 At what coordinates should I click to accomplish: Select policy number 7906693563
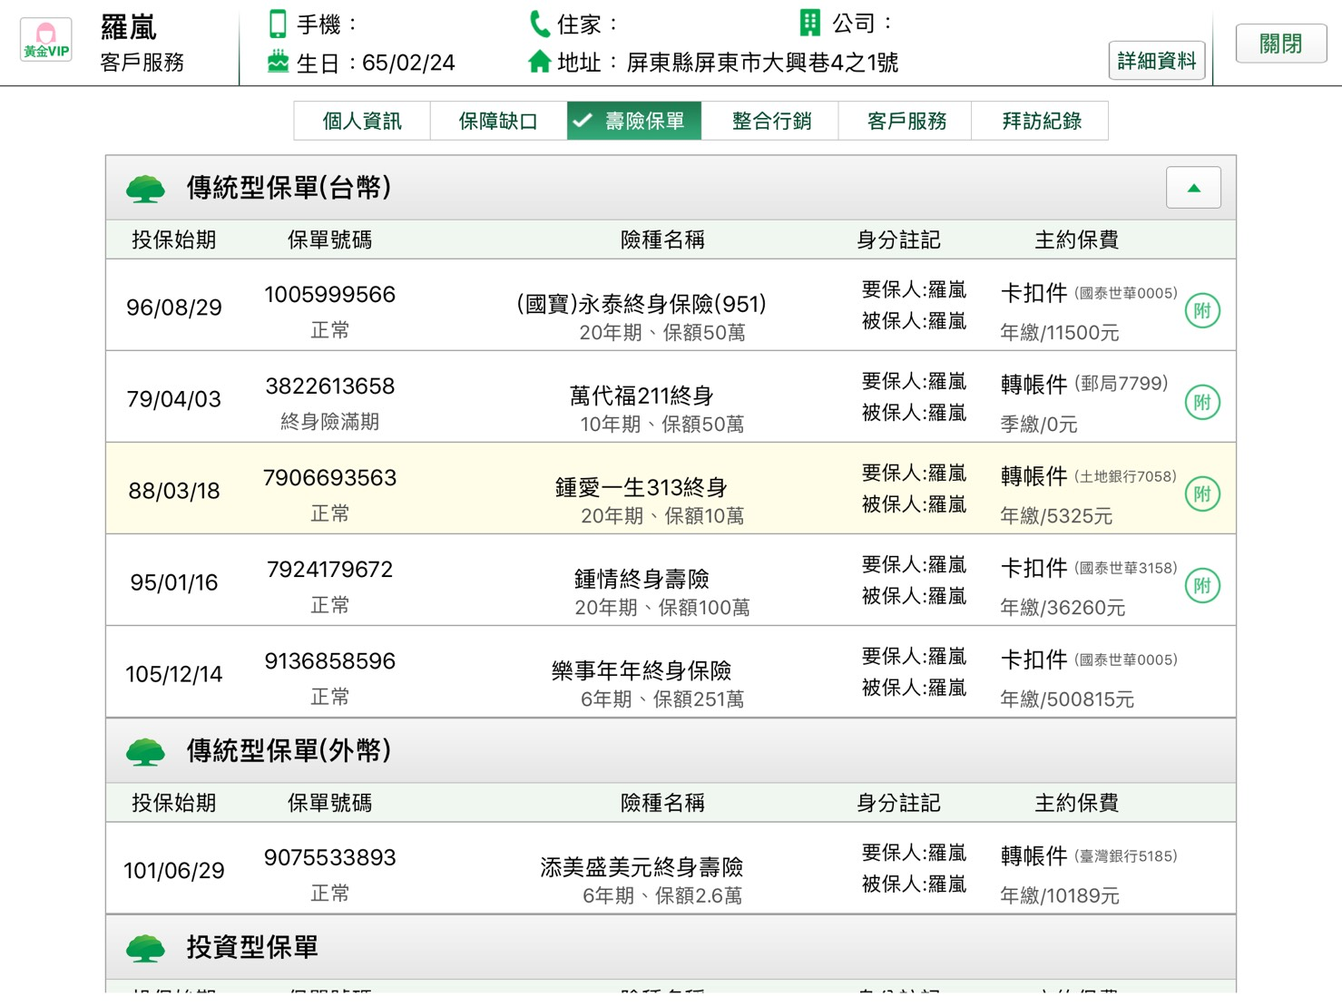pos(330,478)
